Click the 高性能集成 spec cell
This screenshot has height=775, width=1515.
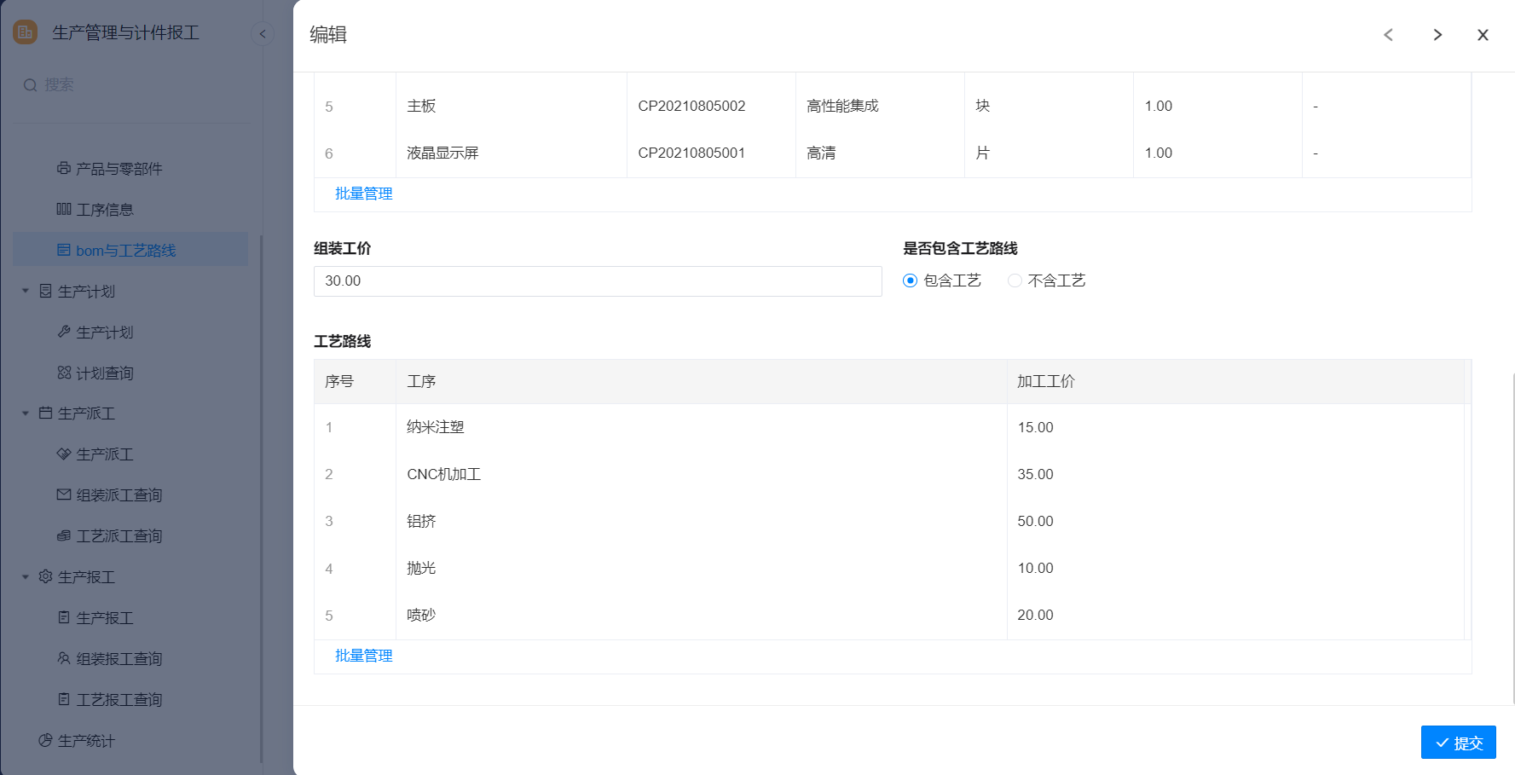click(x=880, y=106)
